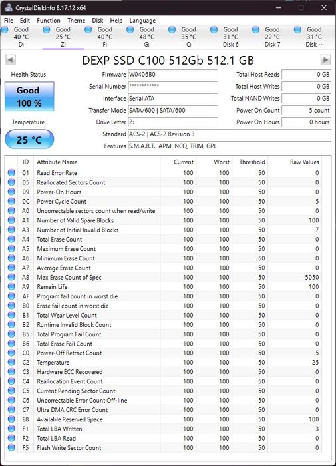
Task: Click the Worst column header
Action: tap(214, 162)
